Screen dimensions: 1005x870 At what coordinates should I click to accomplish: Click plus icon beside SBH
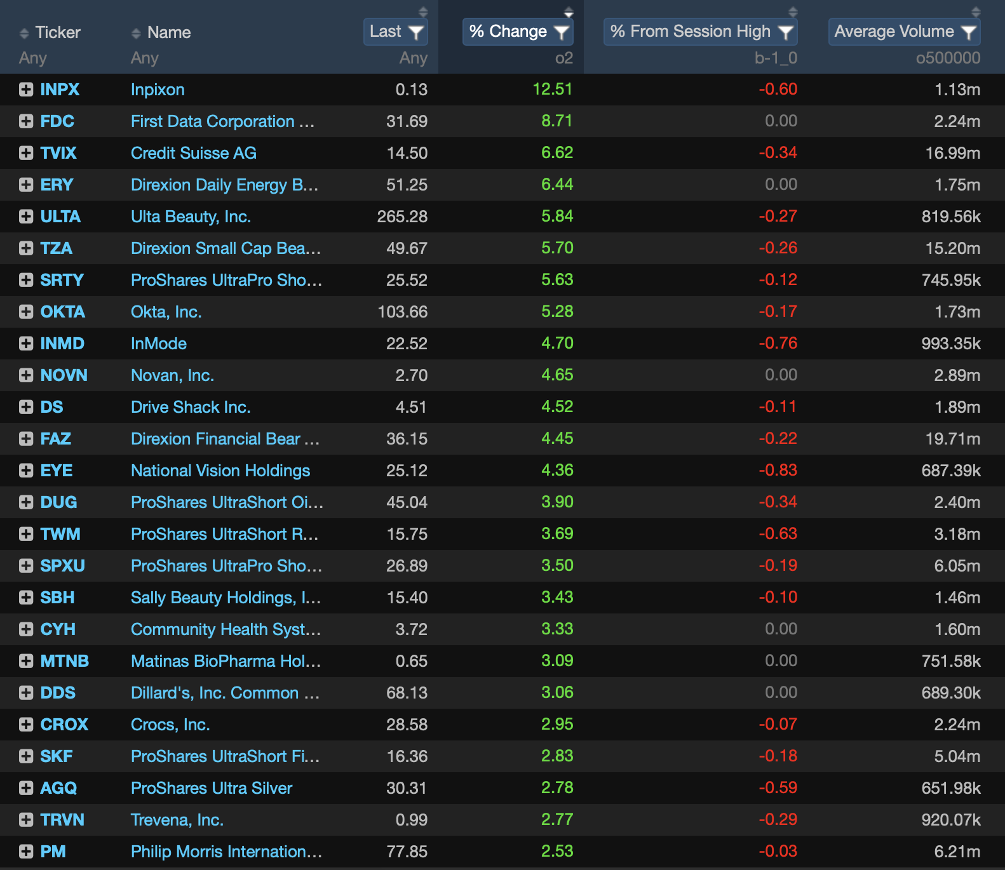(x=26, y=598)
